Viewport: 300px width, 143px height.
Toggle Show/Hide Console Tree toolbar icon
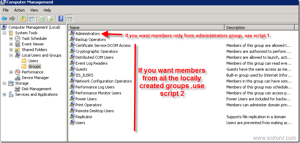pyautogui.click(x=31, y=19)
